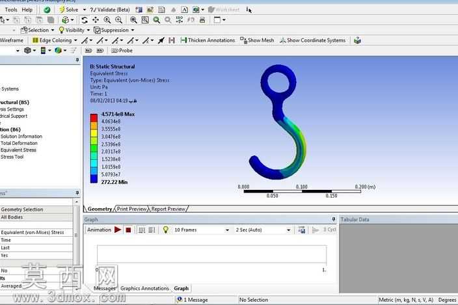Image resolution: width=458 pixels, height=305 pixels.
Task: Toggle Thicken Annotations
Action: pyautogui.click(x=208, y=40)
